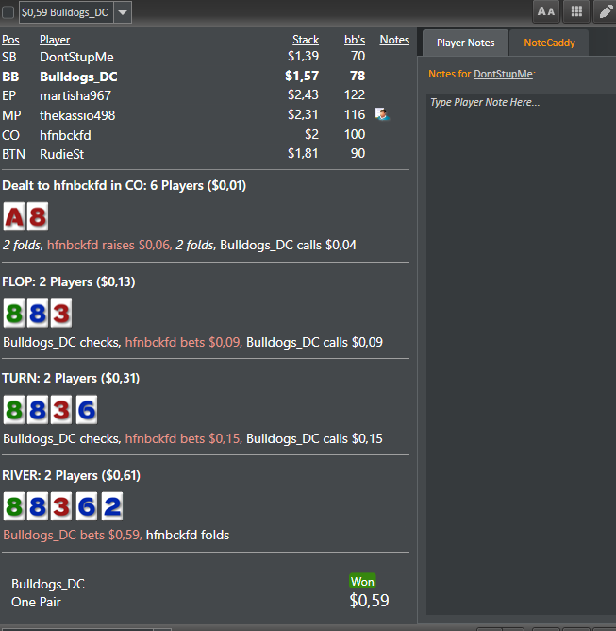Image resolution: width=616 pixels, height=631 pixels.
Task: Sort by the bb's column header
Action: 355,40
